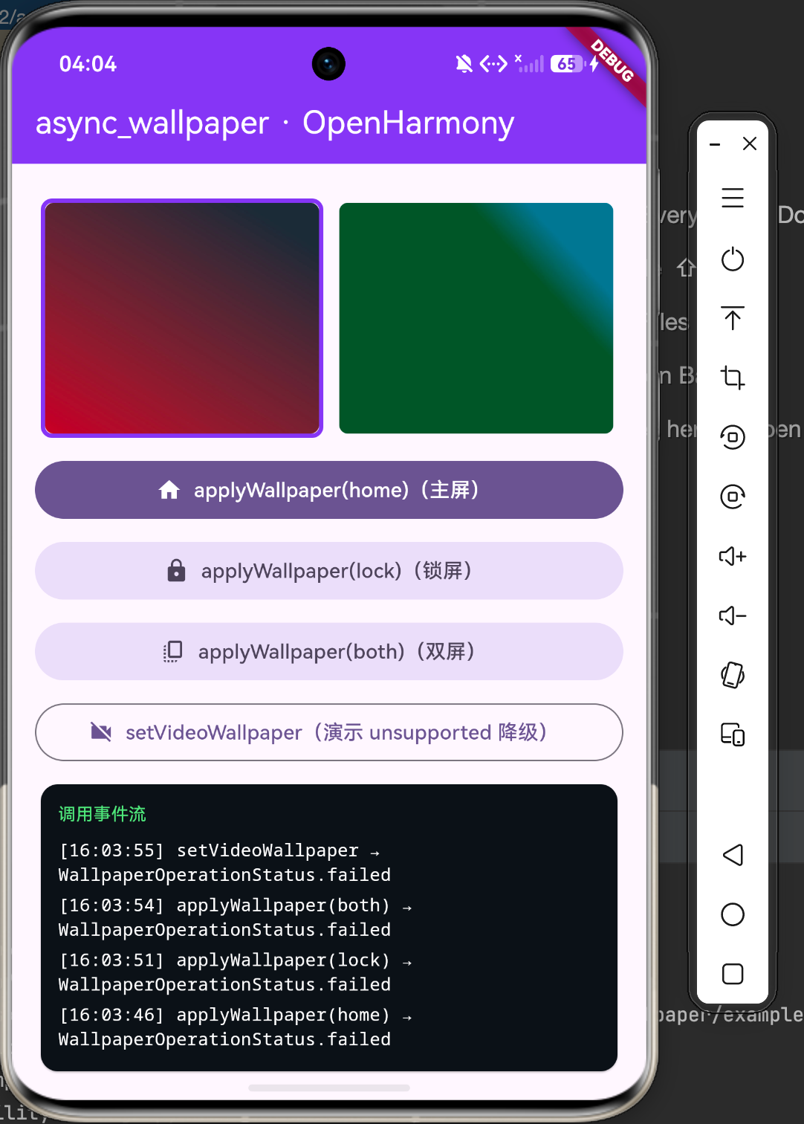This screenshot has height=1124, width=804.
Task: Tap the signal strength status icon
Action: point(529,64)
